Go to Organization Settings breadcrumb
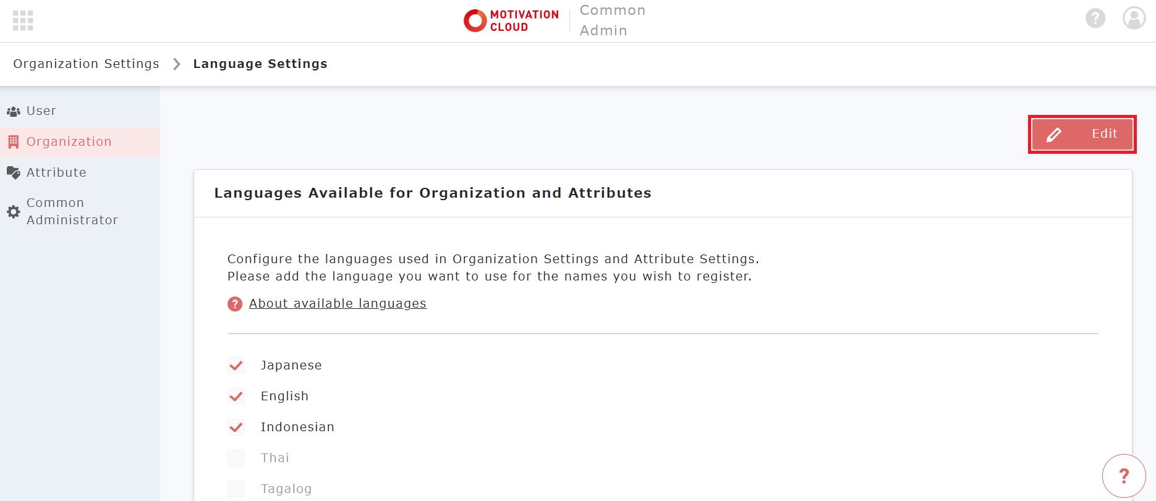 [x=86, y=64]
